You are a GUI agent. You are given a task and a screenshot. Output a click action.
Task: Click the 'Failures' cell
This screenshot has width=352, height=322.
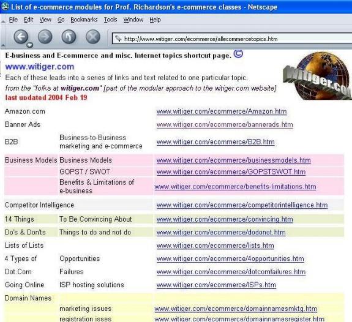[x=72, y=272]
